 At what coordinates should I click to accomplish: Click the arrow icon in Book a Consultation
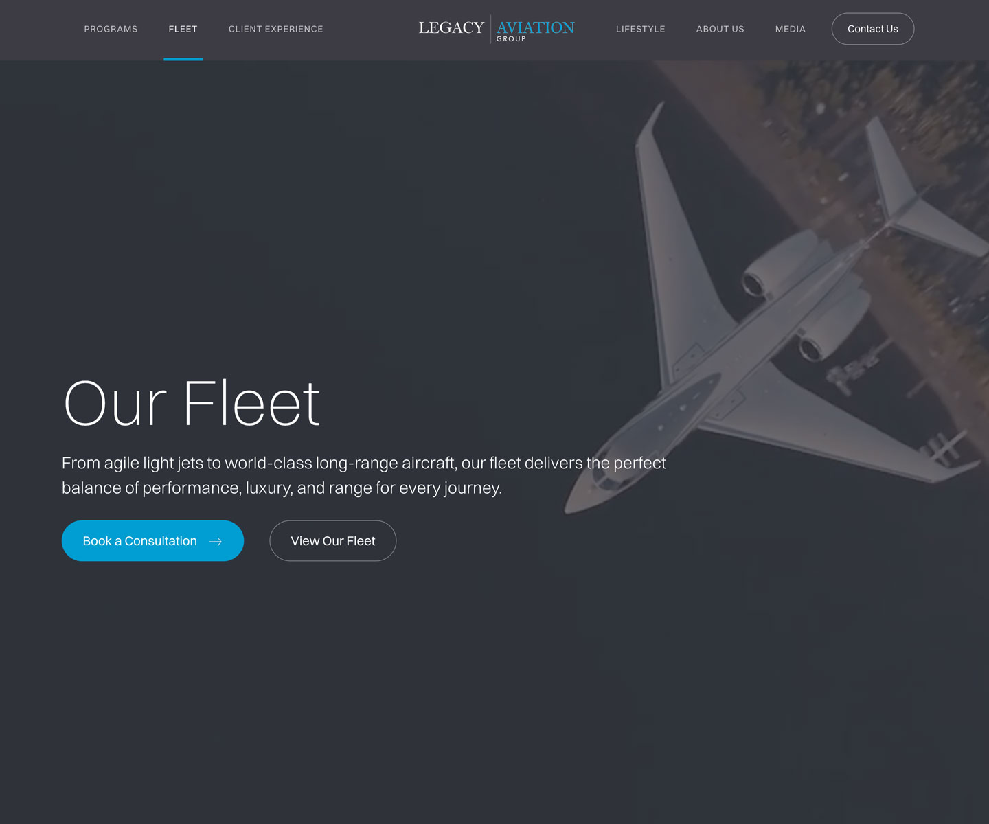click(x=215, y=542)
